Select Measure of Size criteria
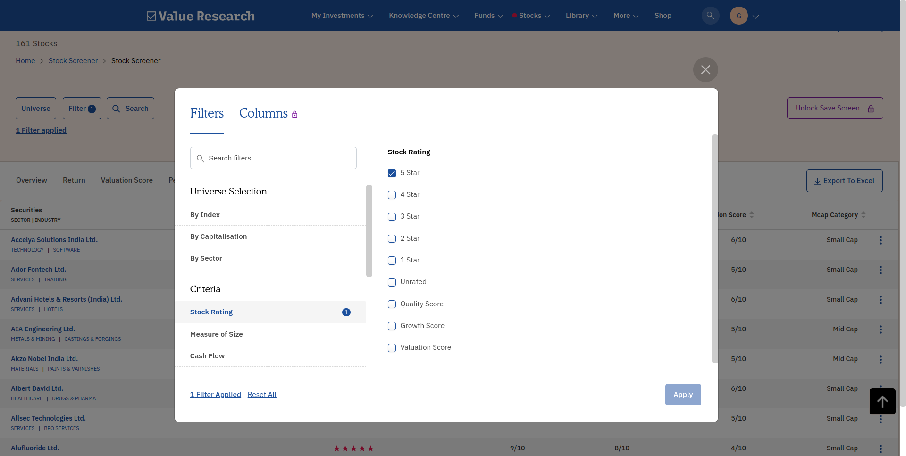Viewport: 906px width, 456px height. point(217,334)
